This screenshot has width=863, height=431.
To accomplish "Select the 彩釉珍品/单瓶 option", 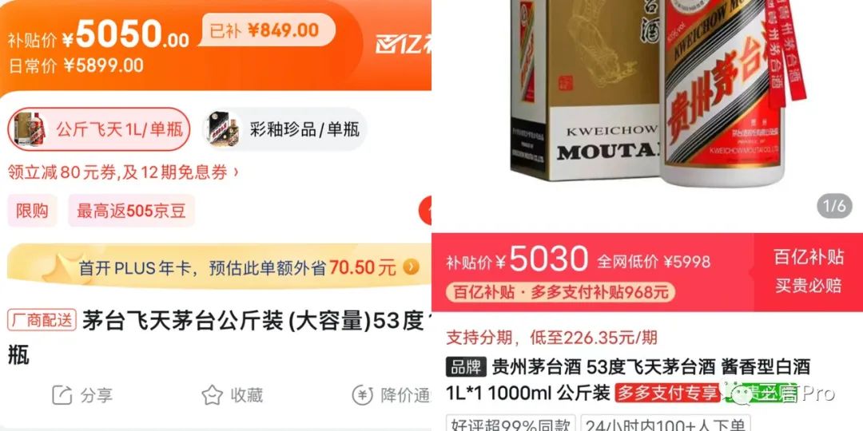I will coord(284,129).
